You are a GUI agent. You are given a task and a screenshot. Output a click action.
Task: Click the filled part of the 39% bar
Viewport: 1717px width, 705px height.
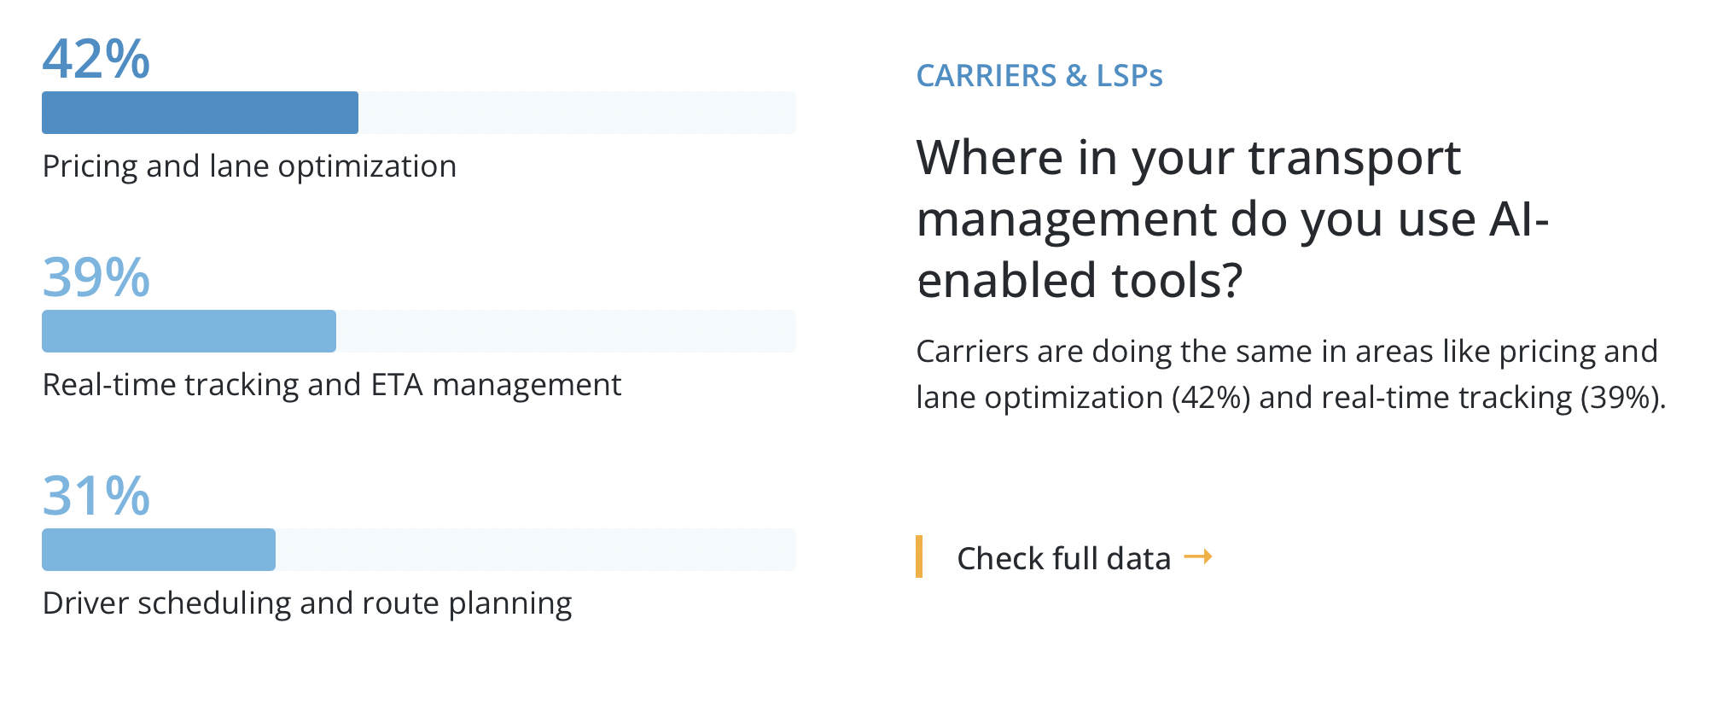[x=189, y=331]
